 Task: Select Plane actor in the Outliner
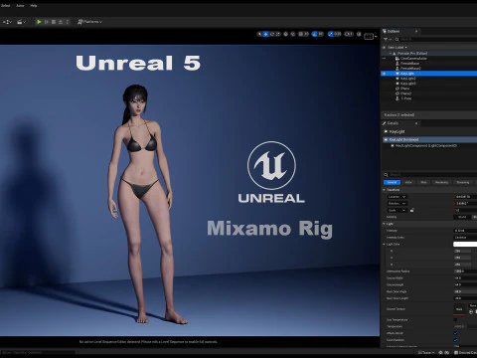pyautogui.click(x=404, y=89)
